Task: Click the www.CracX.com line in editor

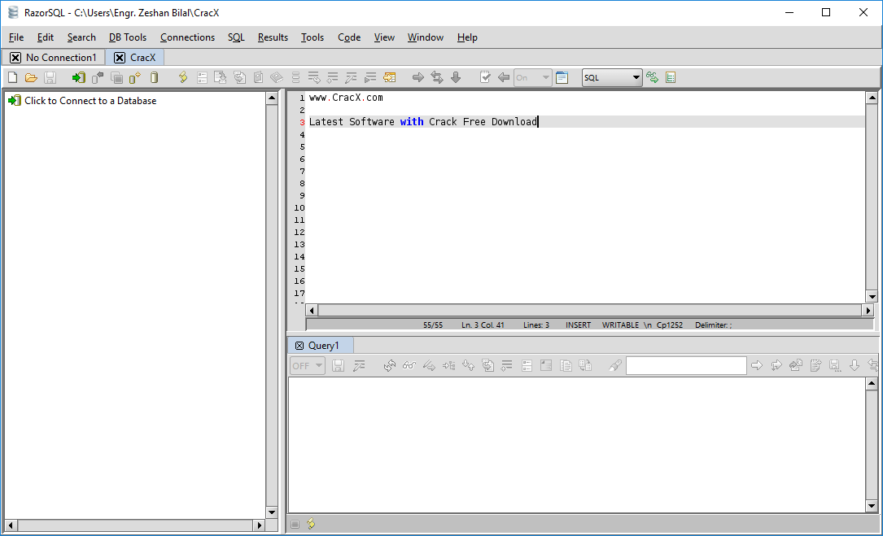Action: click(346, 98)
